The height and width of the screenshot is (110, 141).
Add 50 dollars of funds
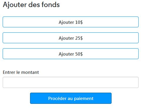(71, 54)
